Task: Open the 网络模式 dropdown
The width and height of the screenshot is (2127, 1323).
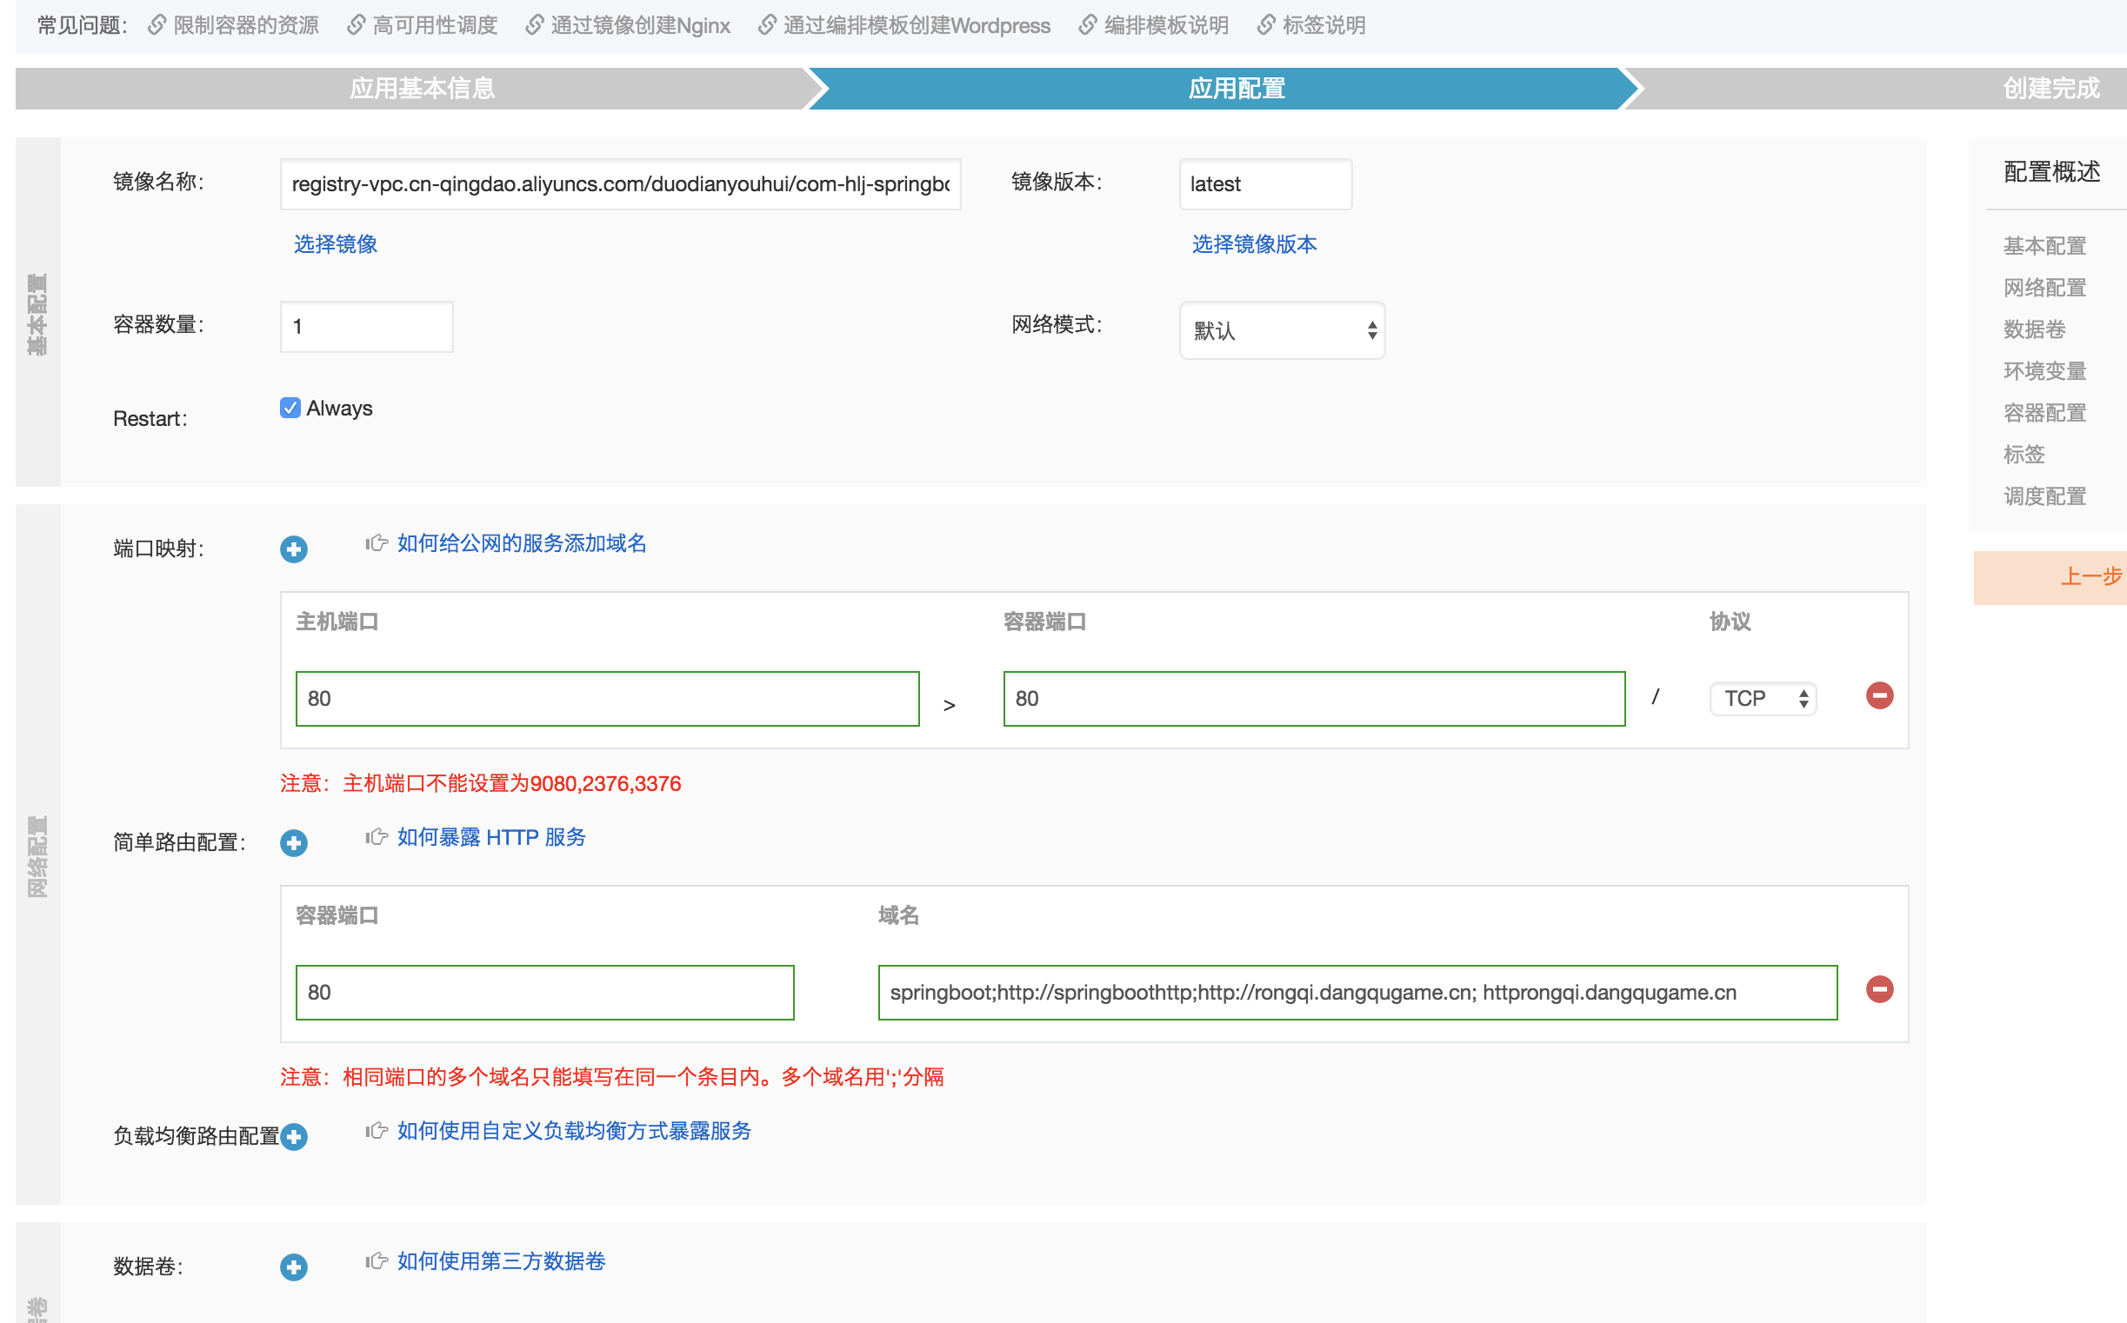Action: tap(1282, 330)
